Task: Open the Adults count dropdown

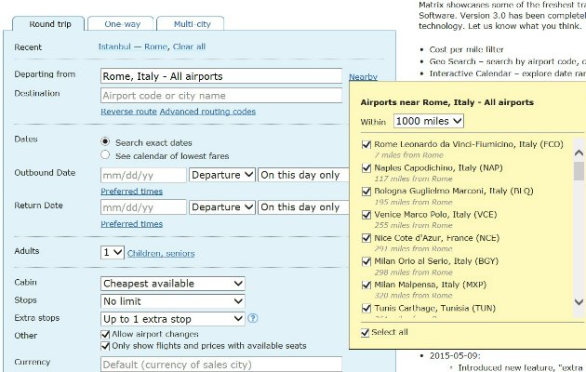Action: (x=112, y=252)
